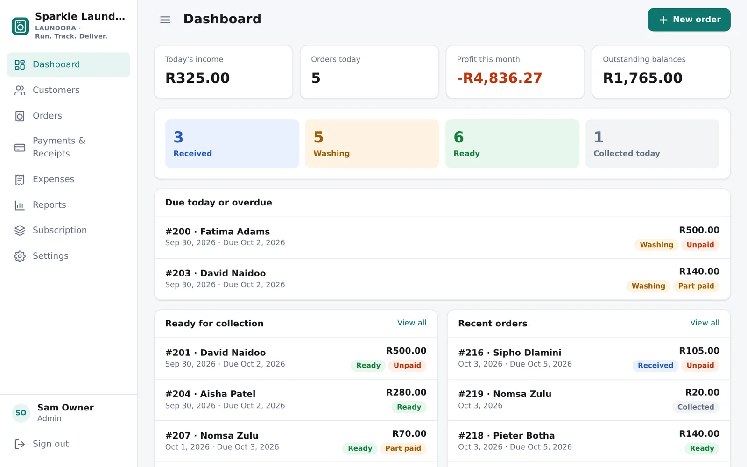Click the Orders washing machine icon

[20, 116]
